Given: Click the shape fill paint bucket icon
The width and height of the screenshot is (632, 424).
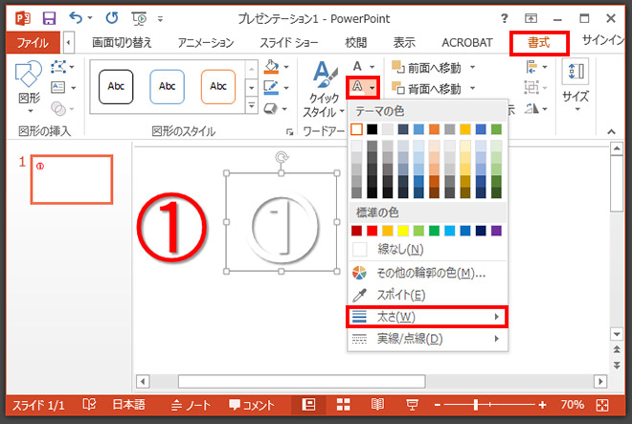Looking at the screenshot, I should click(271, 66).
